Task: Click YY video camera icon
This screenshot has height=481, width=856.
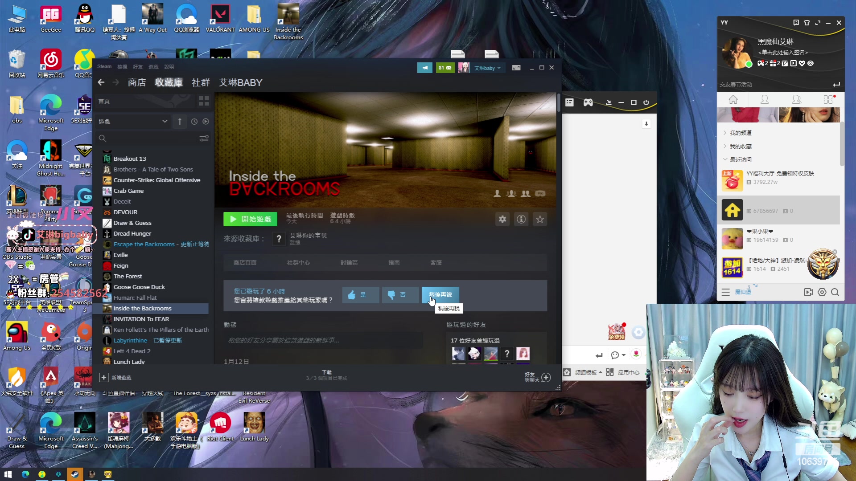Action: pos(808,292)
